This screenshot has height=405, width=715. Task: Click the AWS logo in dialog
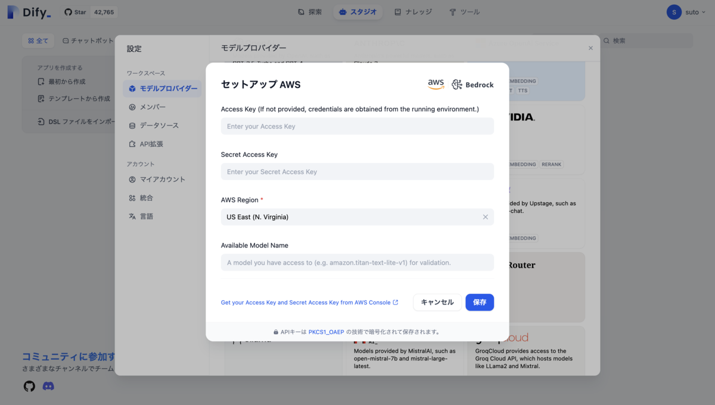436,84
